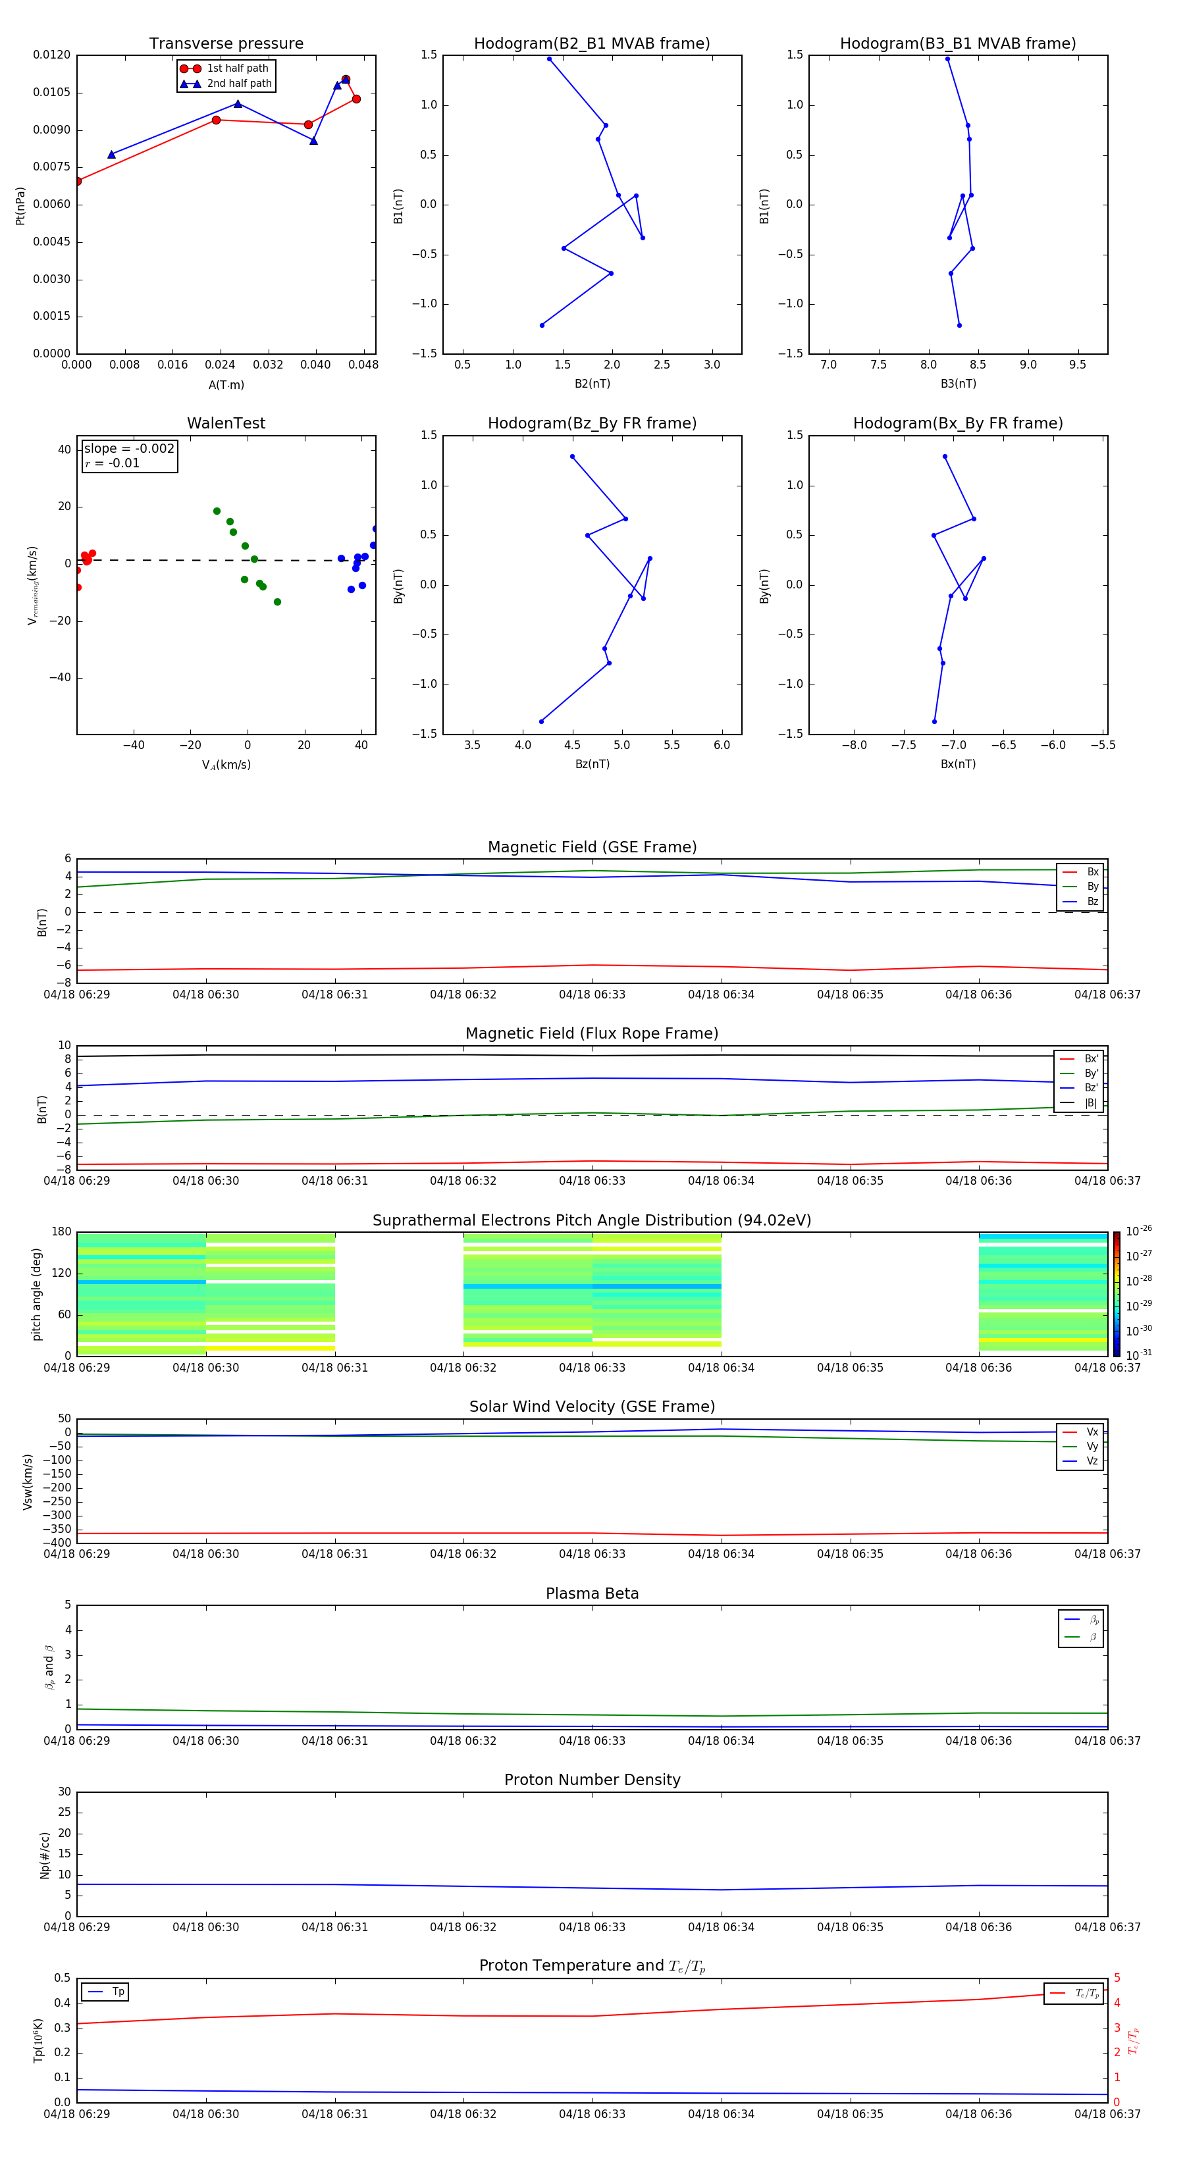Click the Proton Temperature and Te/Tp title
1185x2172 pixels.
592,1966
